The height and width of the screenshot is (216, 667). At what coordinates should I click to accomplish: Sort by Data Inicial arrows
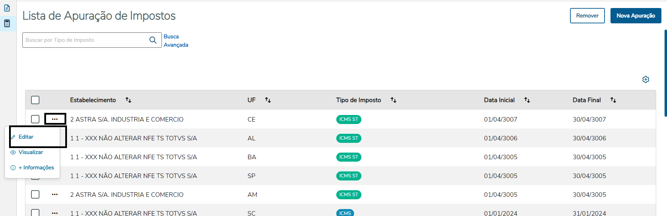point(527,100)
